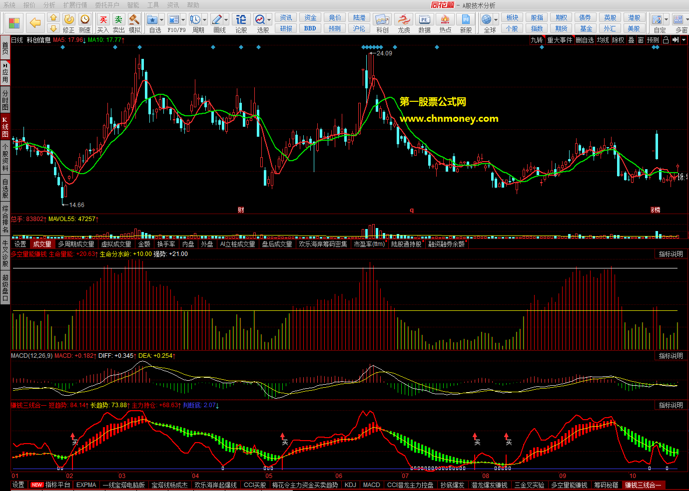Open the 个股资料 sidebar tab
Screen dimensions: 689x491
pyautogui.click(x=5, y=157)
